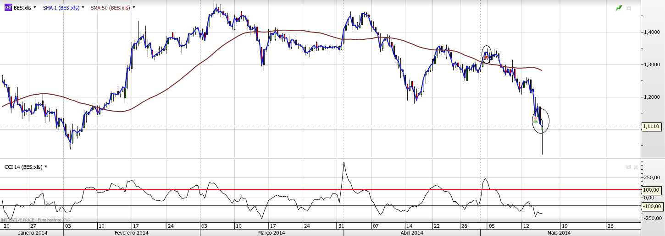Click the Fevereiro 2014 month label
Image resolution: width=665 pixels, height=236 pixels.
[x=132, y=233]
